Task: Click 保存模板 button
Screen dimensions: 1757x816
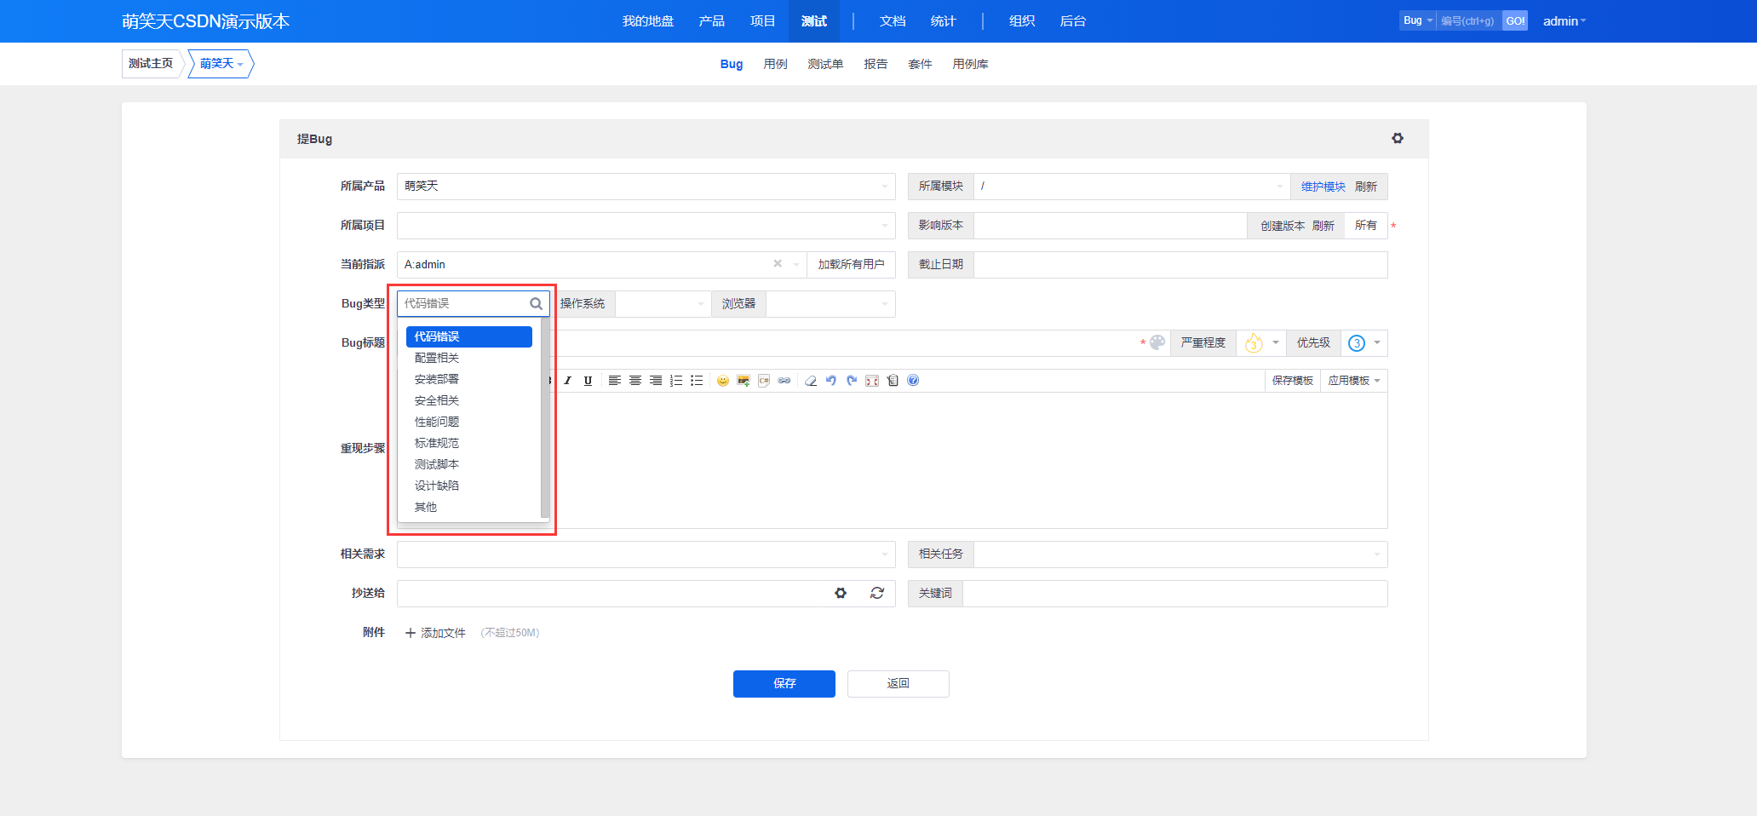Action: pos(1293,381)
